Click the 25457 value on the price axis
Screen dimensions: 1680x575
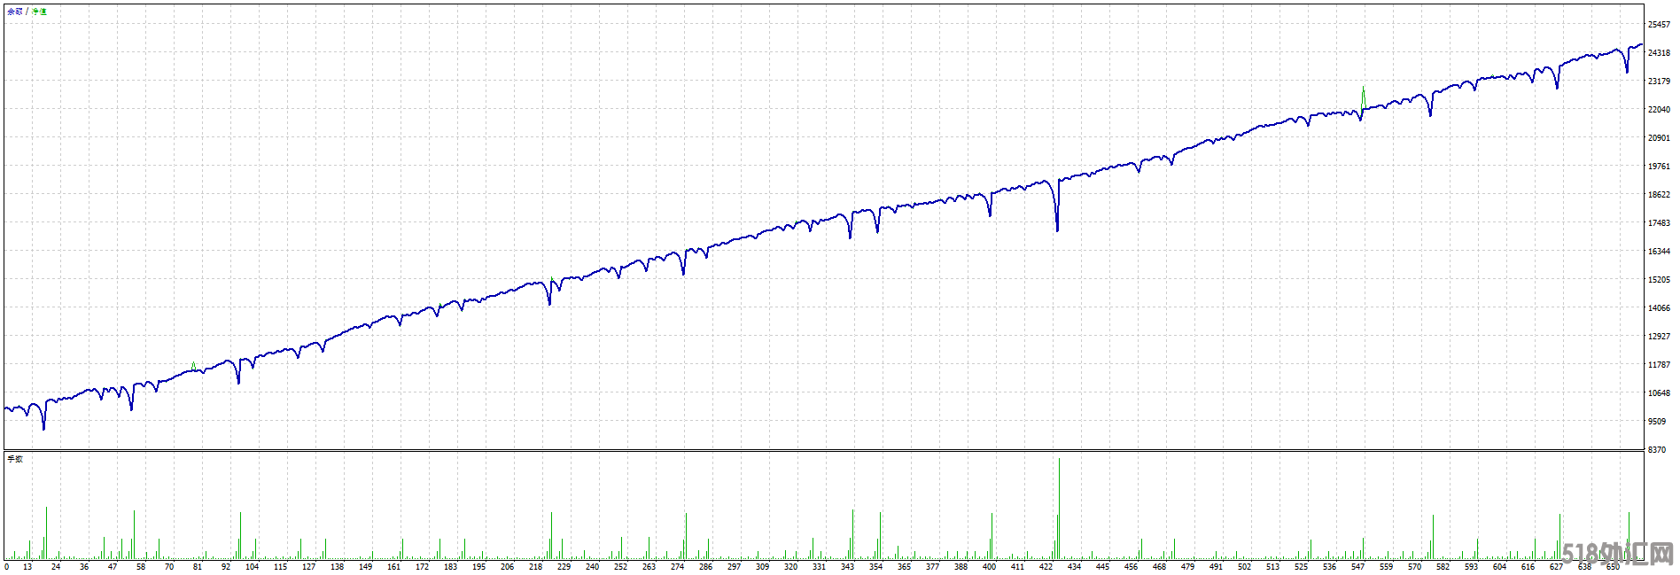point(1659,25)
